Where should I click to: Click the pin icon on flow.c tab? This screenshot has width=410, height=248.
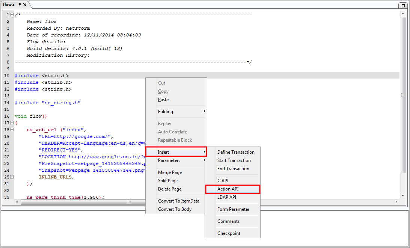point(20,5)
